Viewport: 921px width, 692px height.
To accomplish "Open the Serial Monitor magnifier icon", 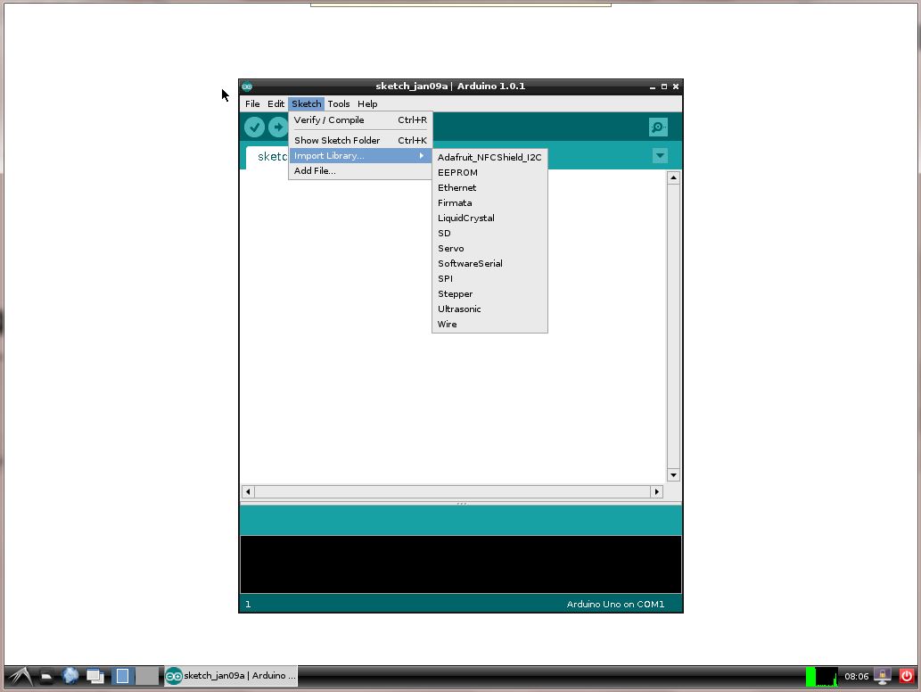I will click(658, 127).
